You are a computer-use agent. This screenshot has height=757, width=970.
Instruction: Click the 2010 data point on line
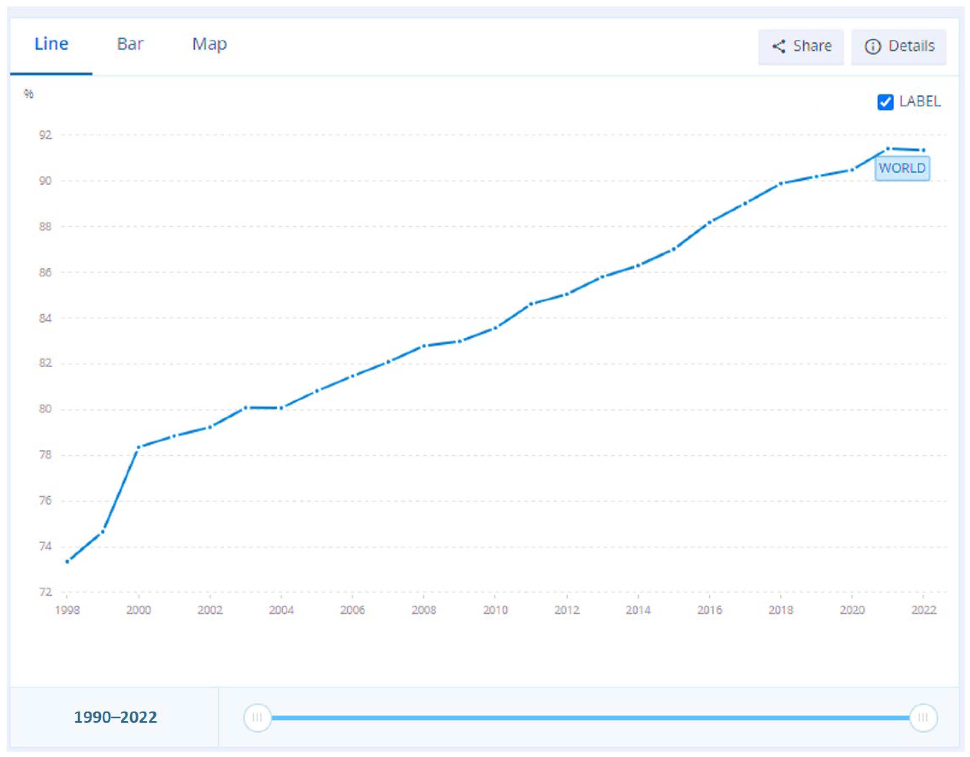pyautogui.click(x=495, y=328)
